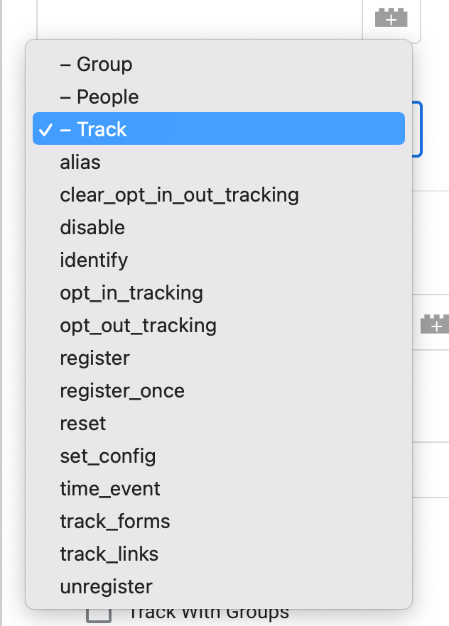Pick clear_opt_in_out_tracking from the list
The width and height of the screenshot is (449, 626).
tap(179, 195)
